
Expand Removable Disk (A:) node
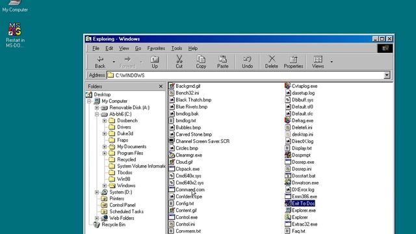tap(97, 108)
